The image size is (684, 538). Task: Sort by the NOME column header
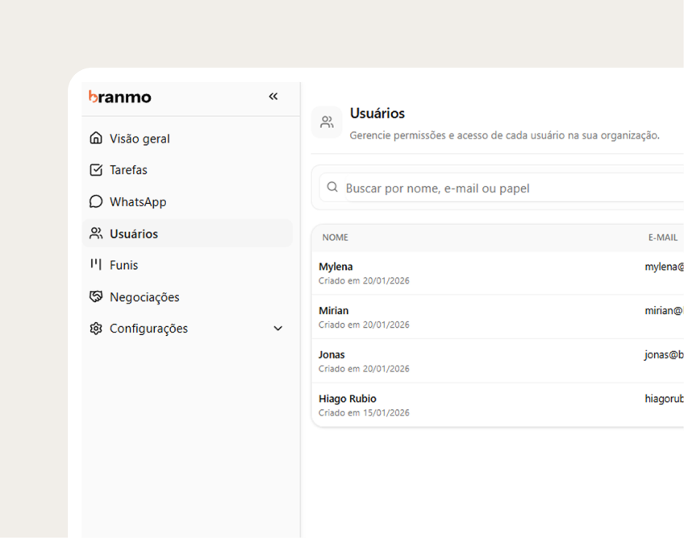(x=336, y=238)
